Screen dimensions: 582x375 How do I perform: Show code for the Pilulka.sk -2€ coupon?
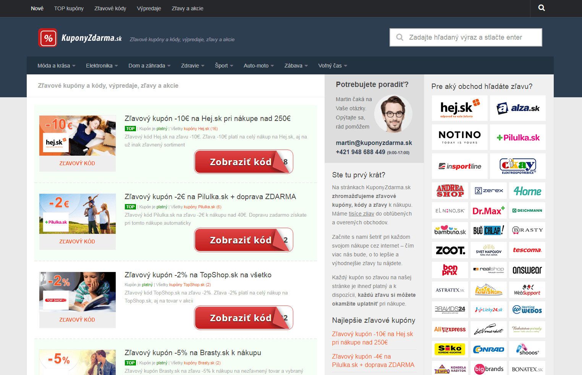pos(244,240)
